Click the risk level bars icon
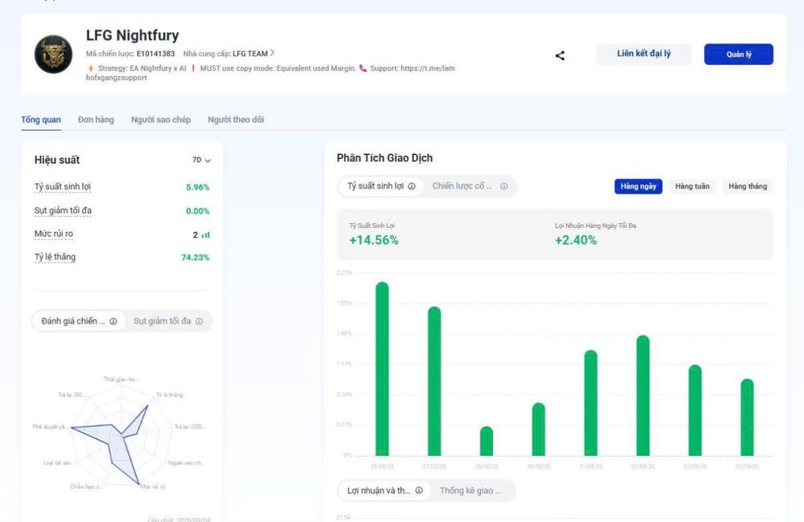The width and height of the screenshot is (804, 522). coord(206,234)
